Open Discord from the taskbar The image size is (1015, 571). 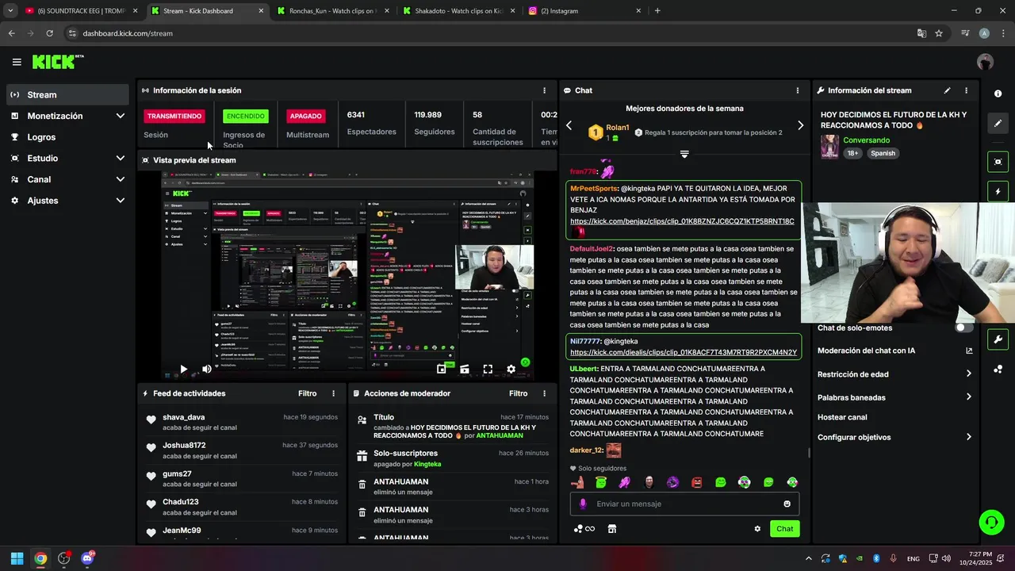tap(87, 558)
